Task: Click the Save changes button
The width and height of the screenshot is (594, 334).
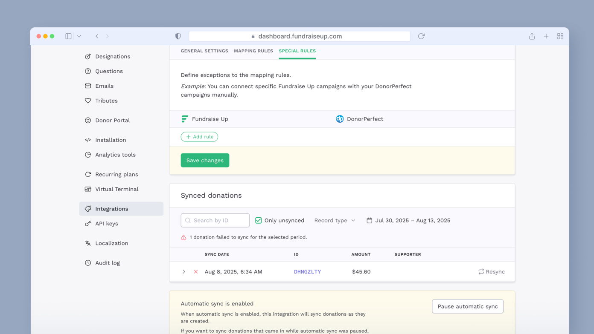Action: pos(205,160)
